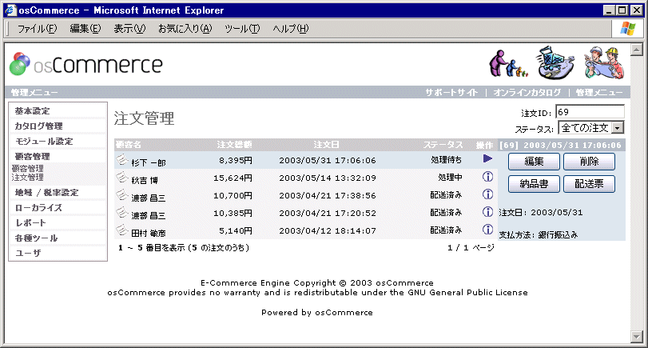
Task: Open the 注文管理 sub-link in the sidebar
Action: coord(27,177)
